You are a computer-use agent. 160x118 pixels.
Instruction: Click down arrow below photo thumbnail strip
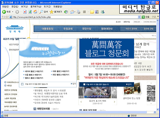(151, 103)
